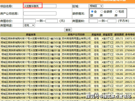Click the 28723.10 reference price cell
The image size is (135, 101).
click(x=130, y=86)
